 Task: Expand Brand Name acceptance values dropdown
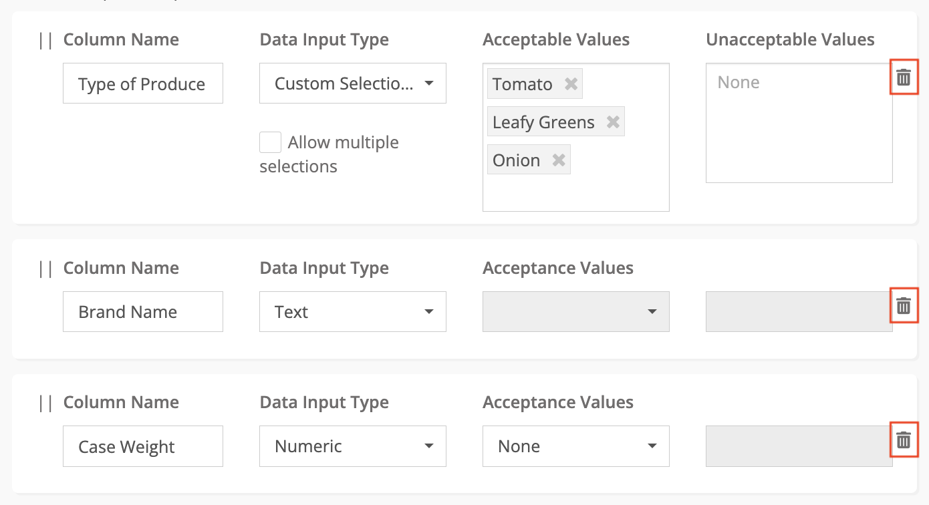(x=575, y=312)
